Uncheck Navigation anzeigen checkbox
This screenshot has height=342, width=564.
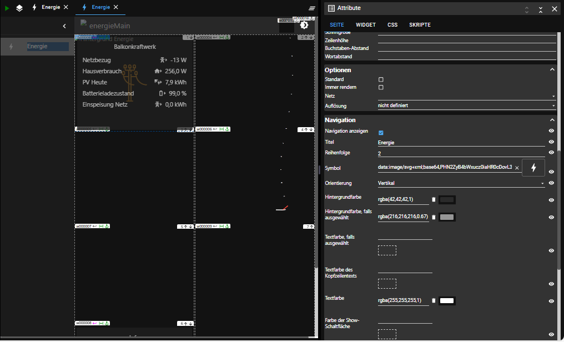coord(381,133)
